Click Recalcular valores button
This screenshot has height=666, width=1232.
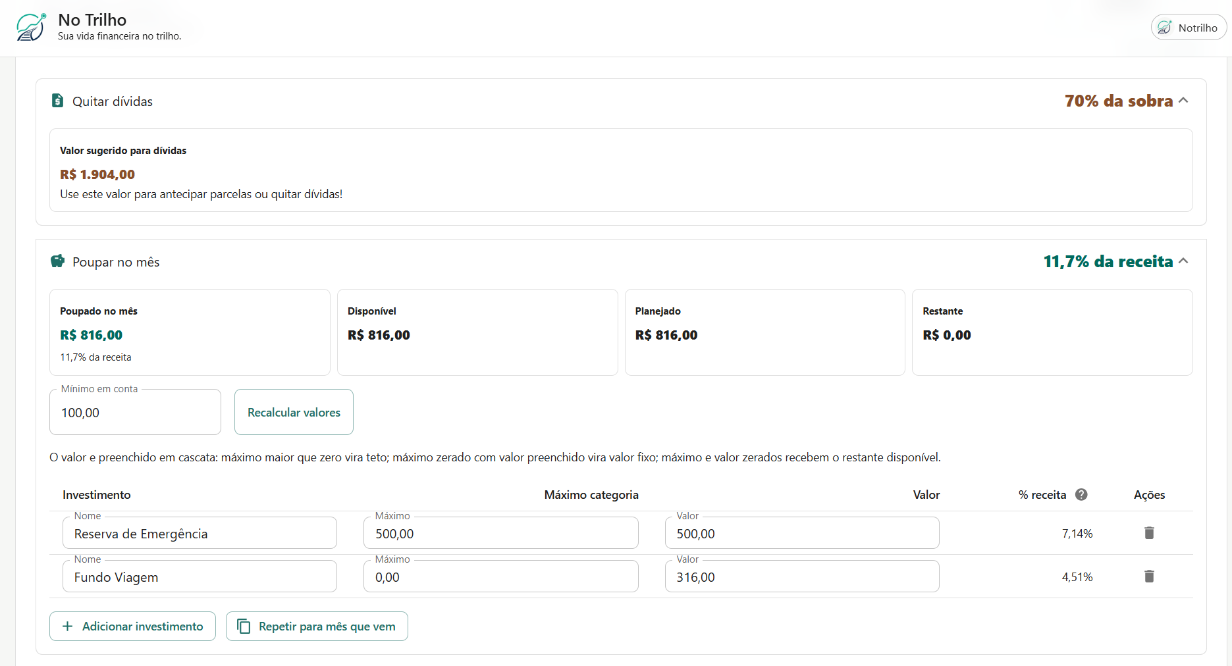[294, 412]
